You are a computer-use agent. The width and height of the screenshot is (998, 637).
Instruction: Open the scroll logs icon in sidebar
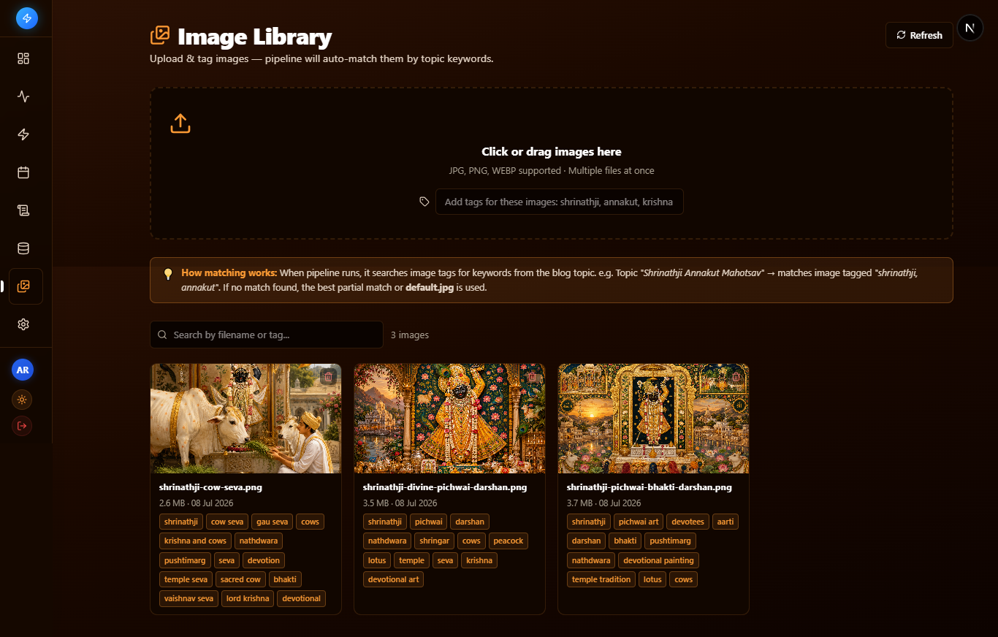click(23, 210)
